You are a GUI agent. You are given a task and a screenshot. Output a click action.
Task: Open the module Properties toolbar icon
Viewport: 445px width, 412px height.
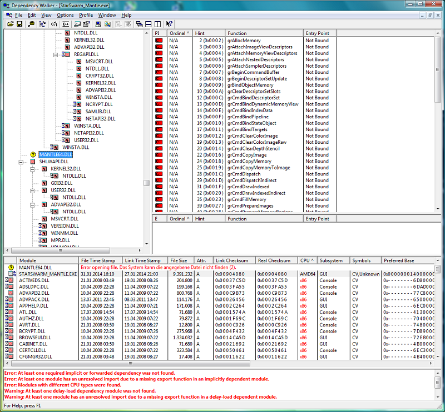(86, 24)
